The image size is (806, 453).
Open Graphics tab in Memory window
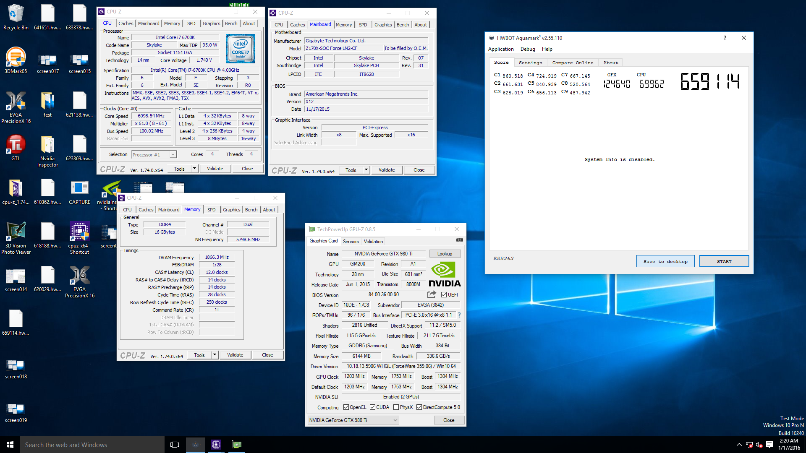(x=231, y=210)
